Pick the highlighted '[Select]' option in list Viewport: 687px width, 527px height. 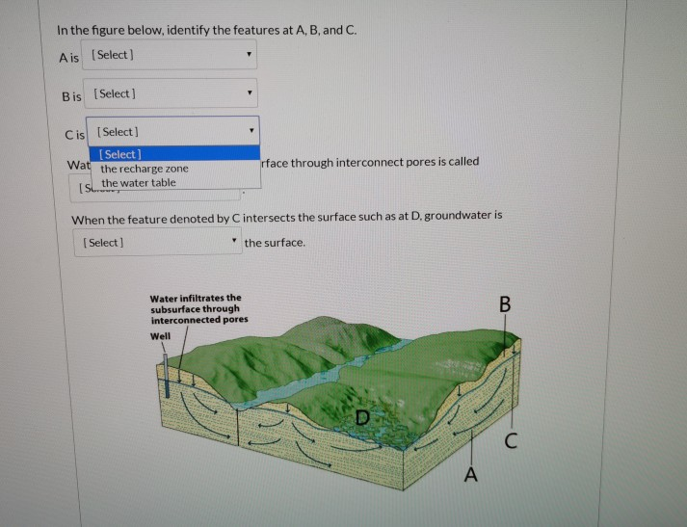[174, 154]
